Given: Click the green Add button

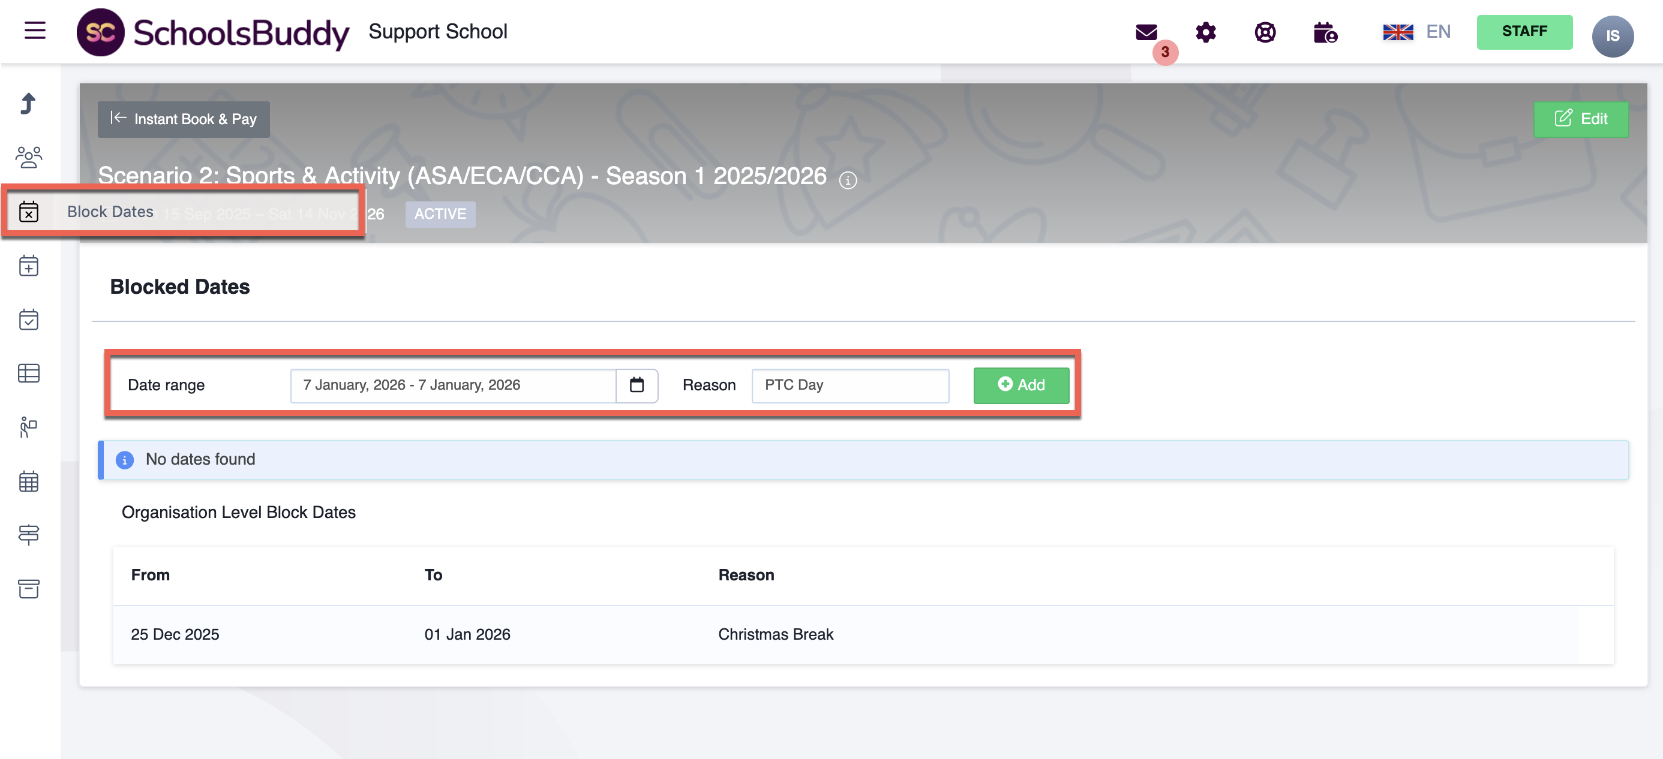Looking at the screenshot, I should [1020, 385].
